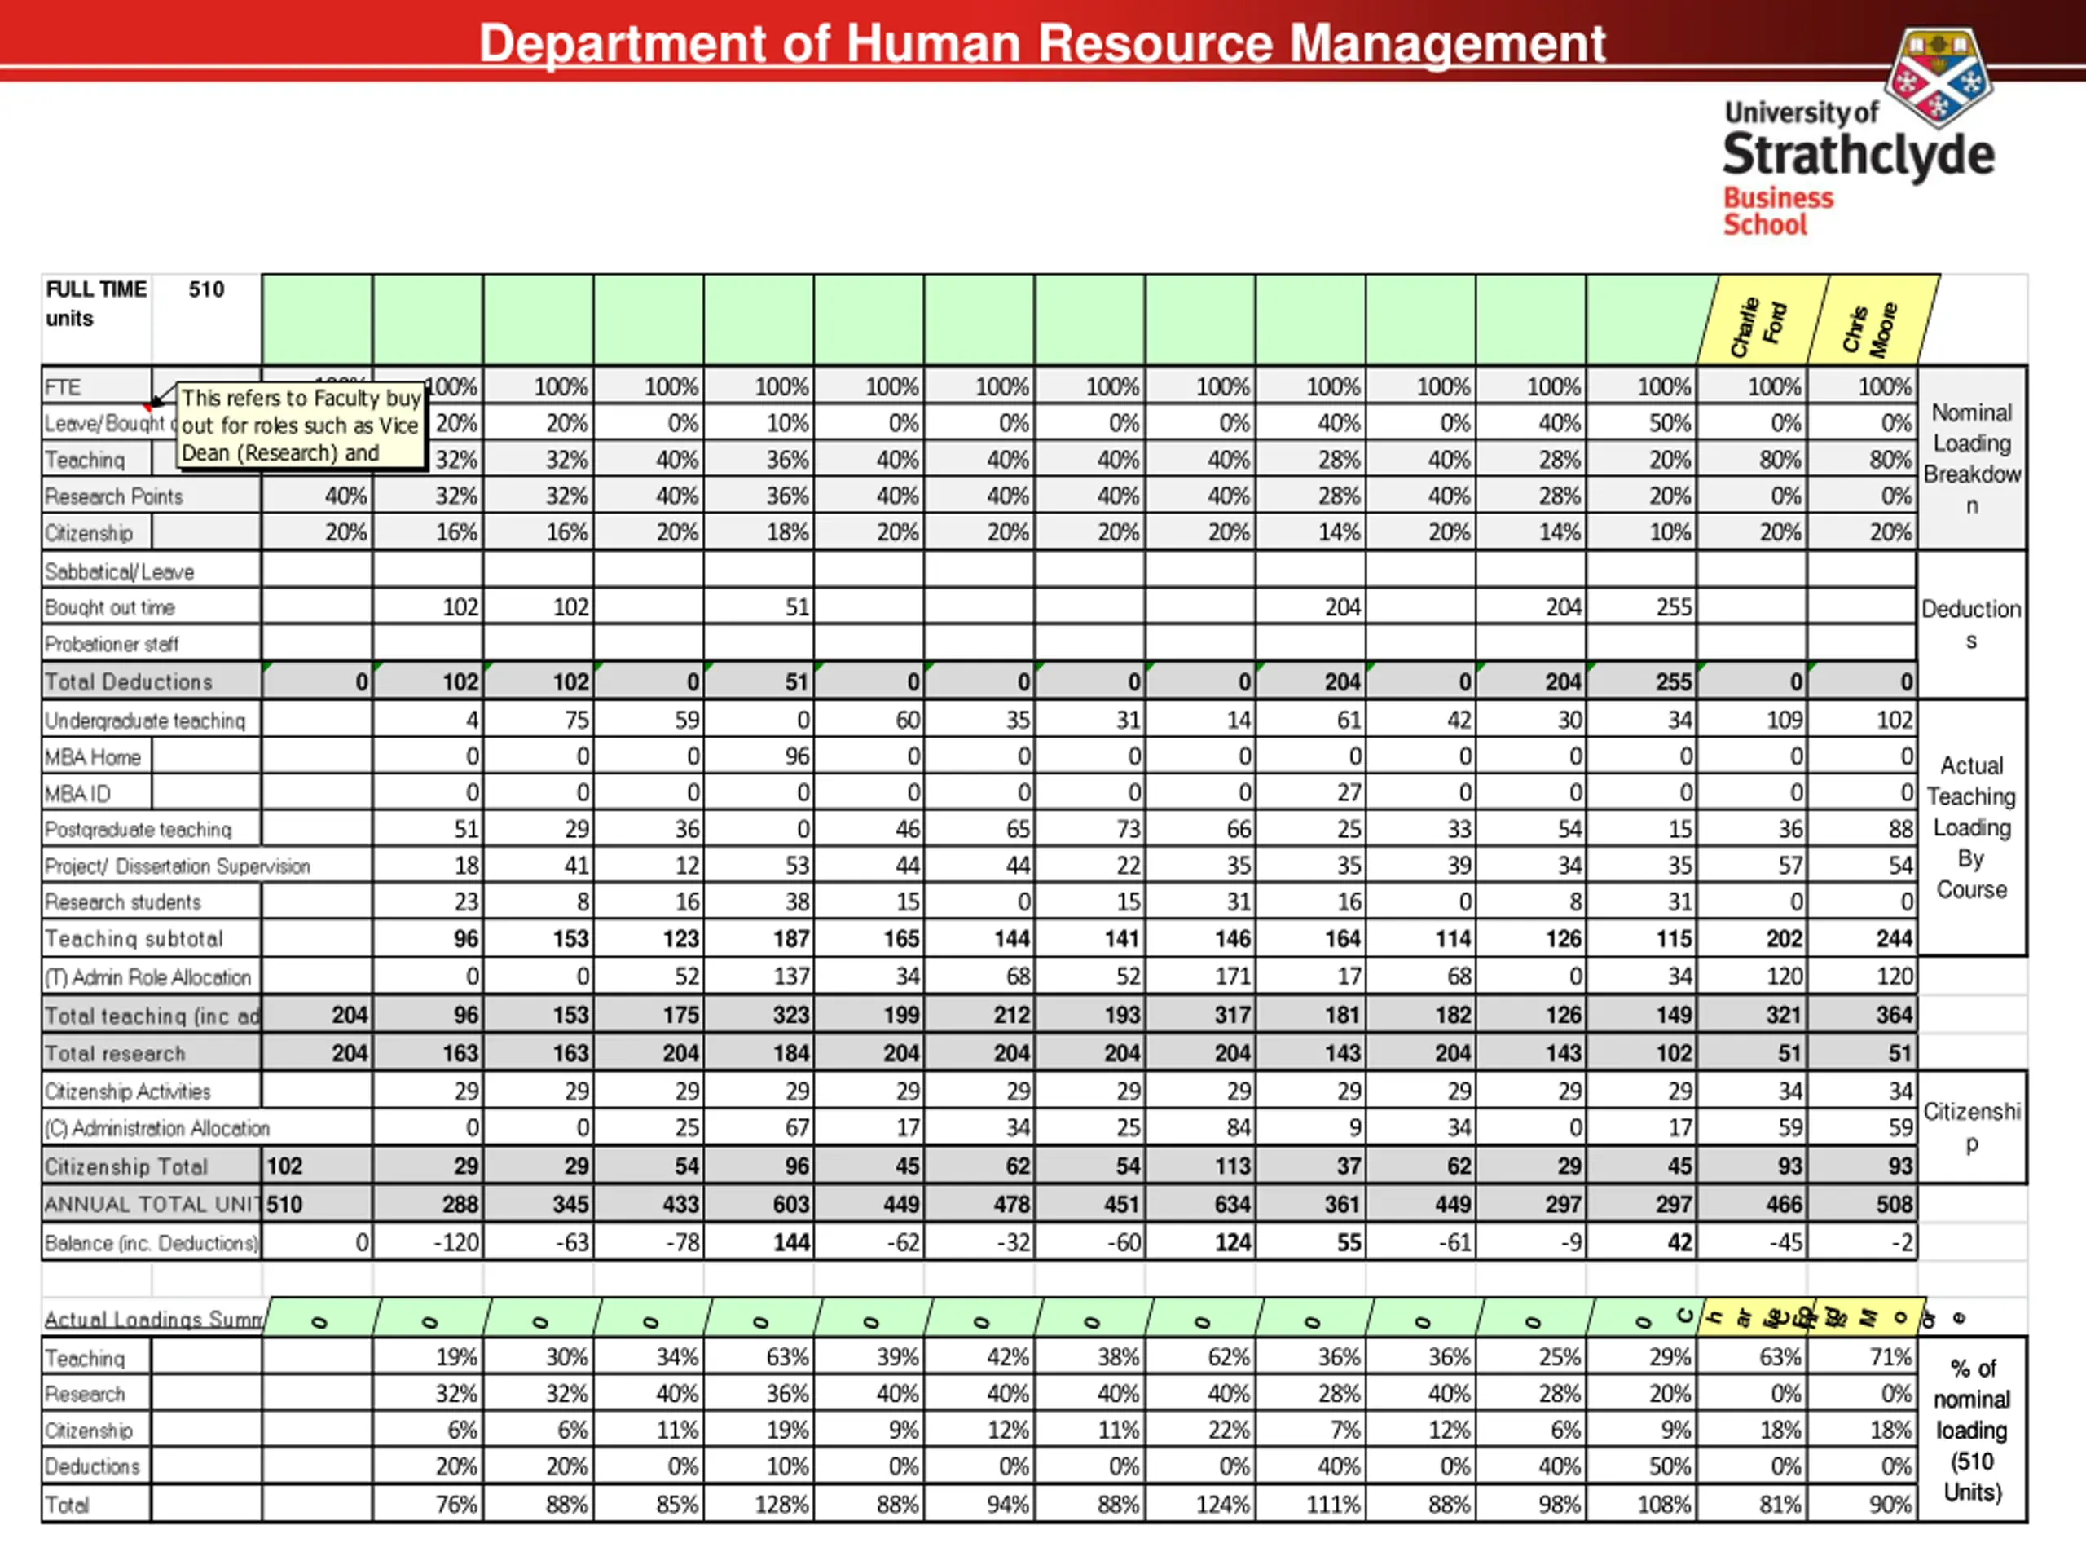Select the Project/ Dissertation Supervision row label

tap(178, 866)
